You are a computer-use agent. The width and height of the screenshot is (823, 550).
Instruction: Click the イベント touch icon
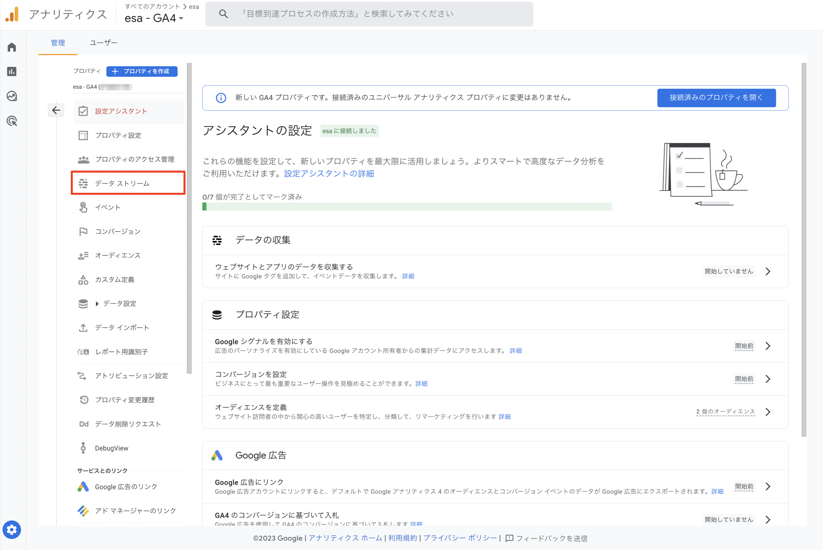tap(83, 207)
